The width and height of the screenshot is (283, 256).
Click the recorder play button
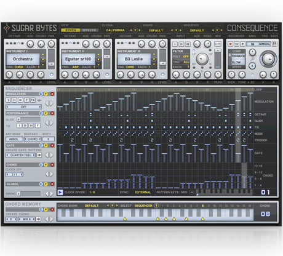click(242, 44)
